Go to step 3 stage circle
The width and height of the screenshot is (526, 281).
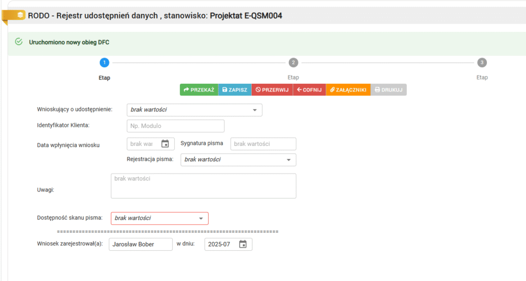[x=482, y=63]
